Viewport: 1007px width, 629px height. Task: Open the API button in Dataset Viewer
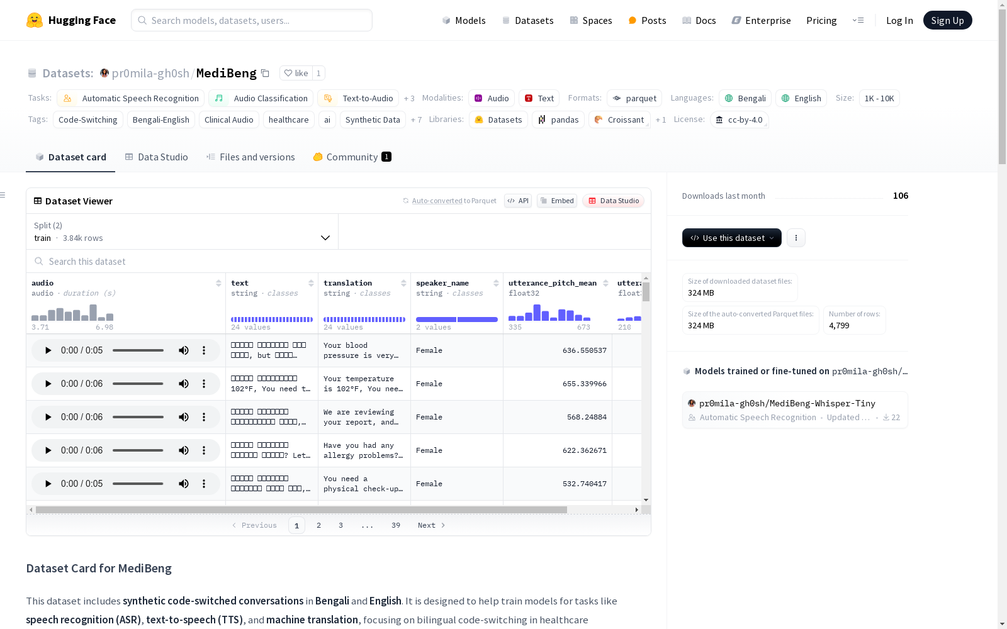click(x=518, y=201)
